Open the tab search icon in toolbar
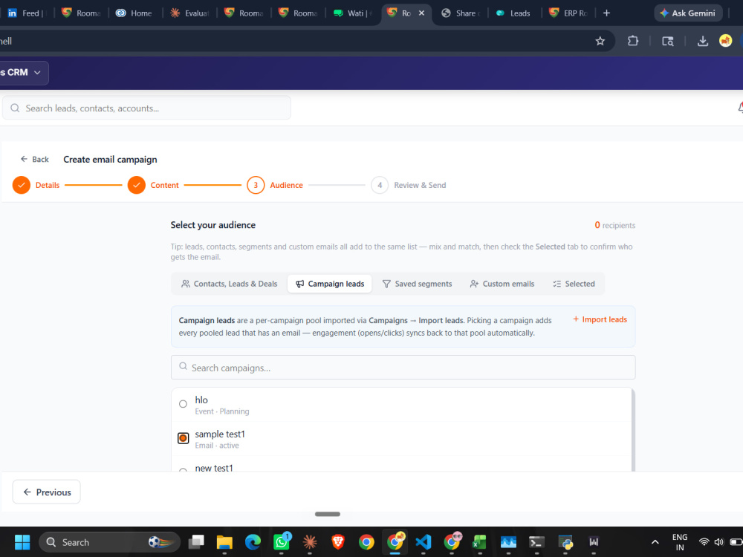The image size is (743, 557). 668,41
